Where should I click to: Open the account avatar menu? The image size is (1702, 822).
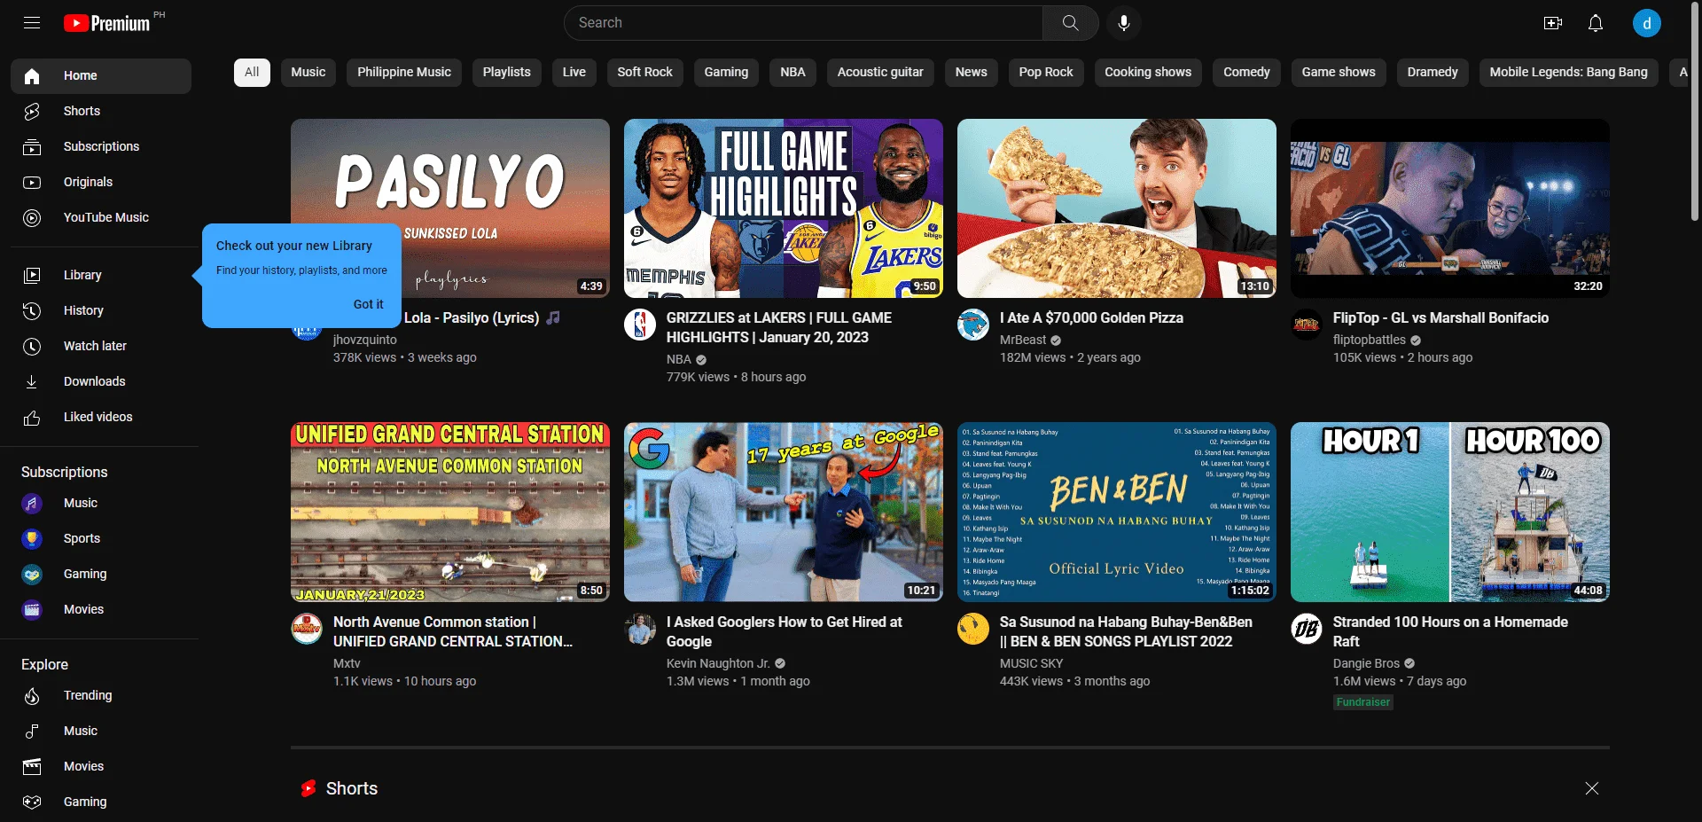tap(1647, 23)
